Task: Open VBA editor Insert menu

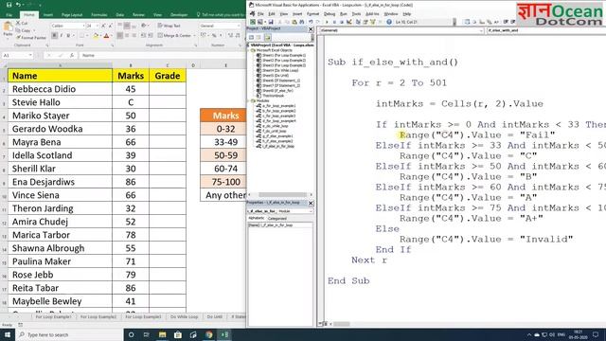Action: point(297,14)
